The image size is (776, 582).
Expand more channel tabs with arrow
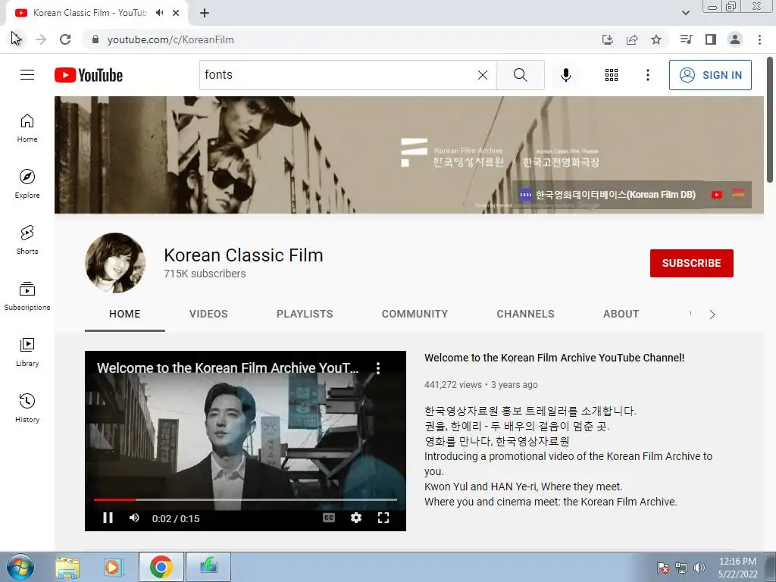pyautogui.click(x=712, y=314)
